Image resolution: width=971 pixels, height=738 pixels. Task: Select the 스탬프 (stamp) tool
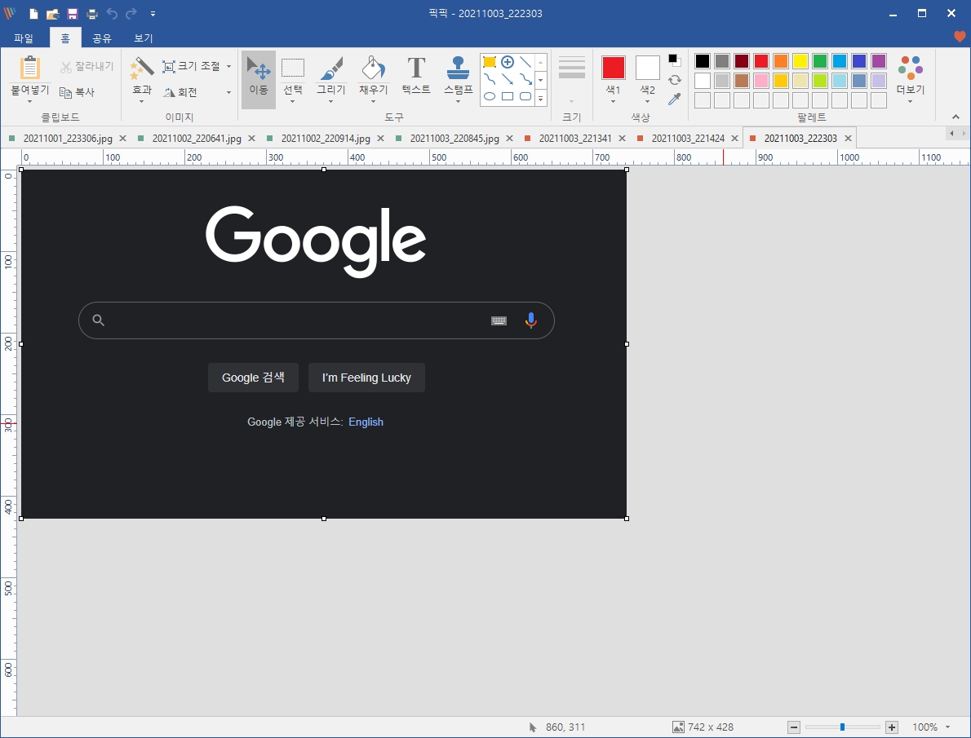click(459, 79)
